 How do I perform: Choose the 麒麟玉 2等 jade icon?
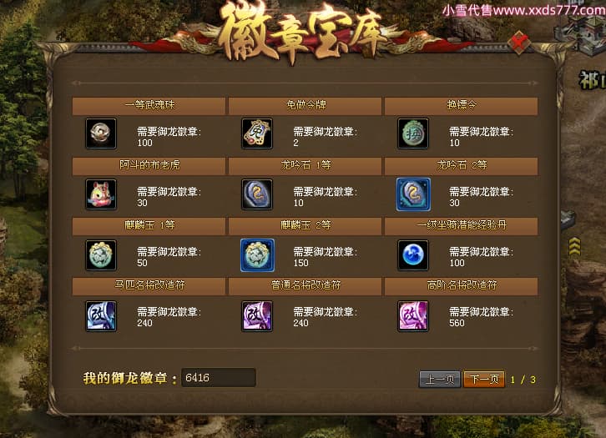tap(257, 255)
